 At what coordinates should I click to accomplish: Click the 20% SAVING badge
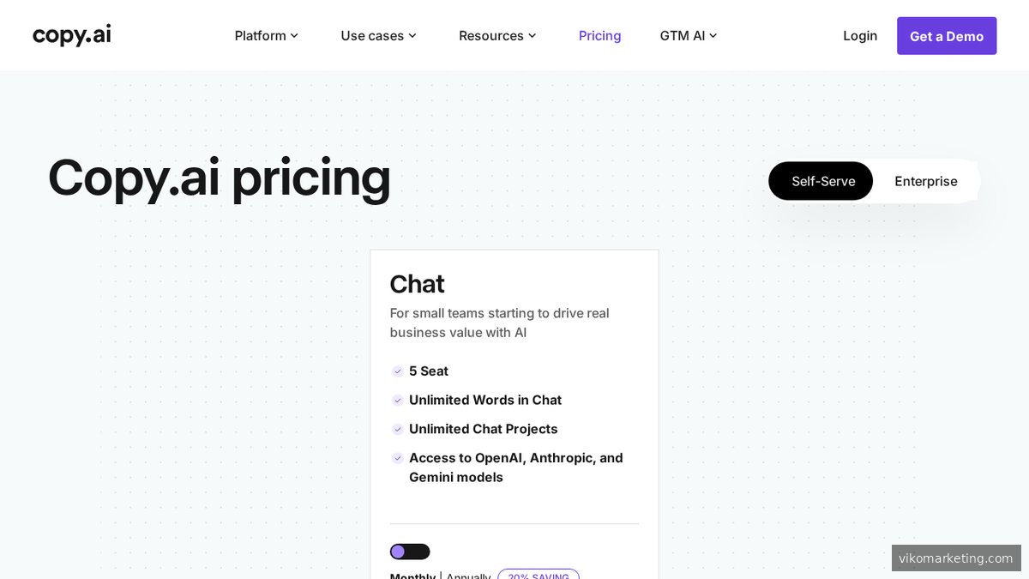[539, 576]
